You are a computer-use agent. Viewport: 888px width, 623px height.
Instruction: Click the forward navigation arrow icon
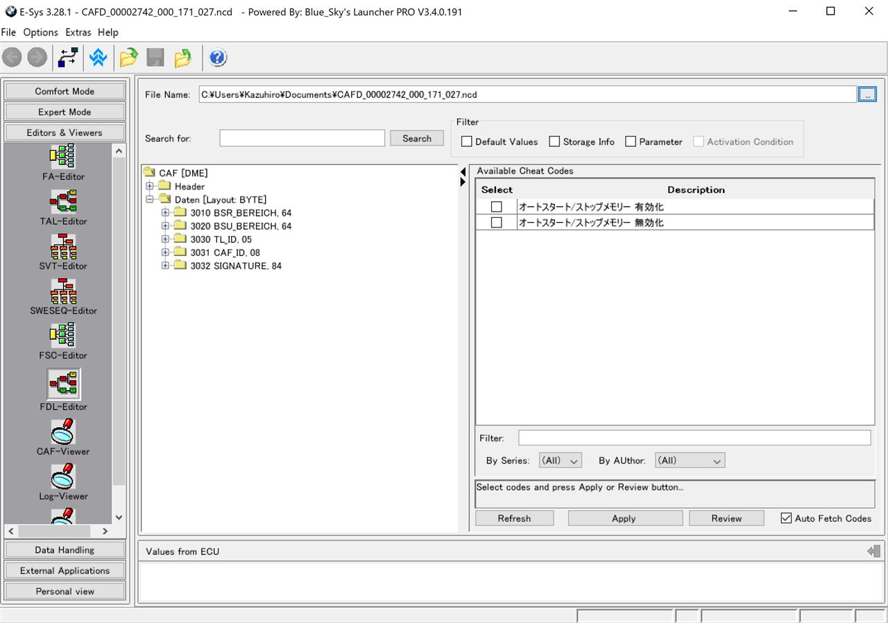[x=37, y=58]
